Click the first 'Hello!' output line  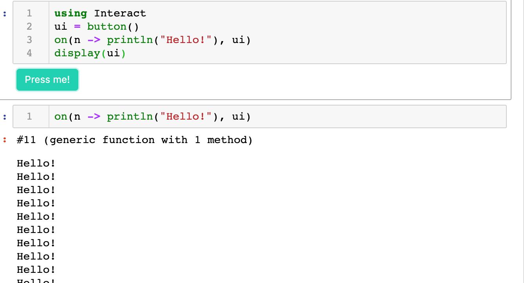[x=36, y=163]
